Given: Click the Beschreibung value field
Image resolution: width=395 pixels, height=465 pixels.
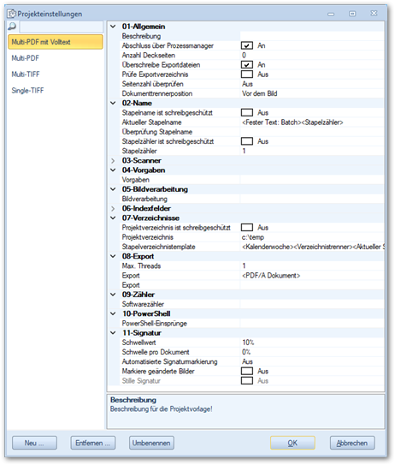Looking at the screenshot, I should pos(312,36).
